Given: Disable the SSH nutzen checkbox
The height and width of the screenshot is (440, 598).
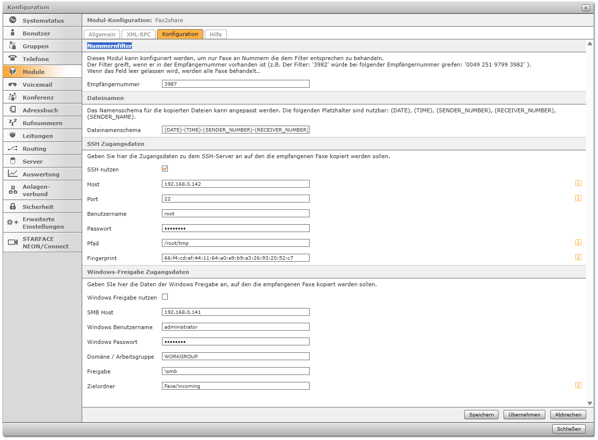Looking at the screenshot, I should 165,169.
